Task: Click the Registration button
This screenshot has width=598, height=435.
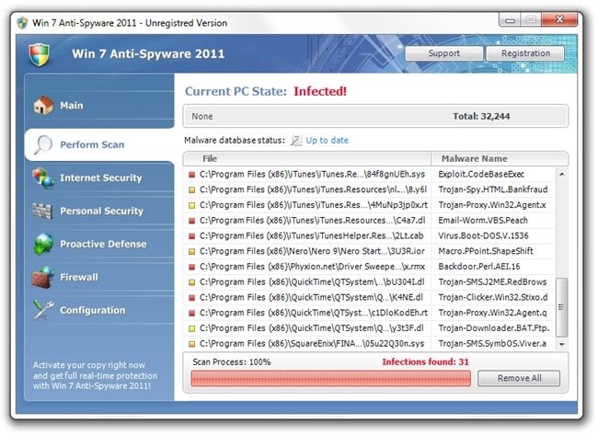Action: [525, 53]
